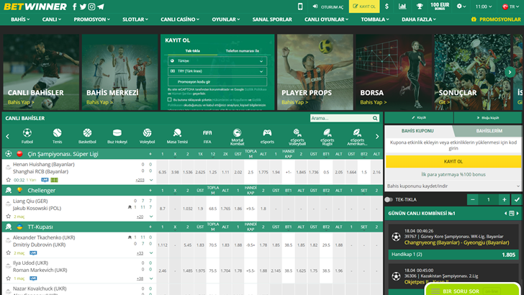Click the Küçült collapse button
Screen dimensions: 524x295
click(x=419, y=117)
